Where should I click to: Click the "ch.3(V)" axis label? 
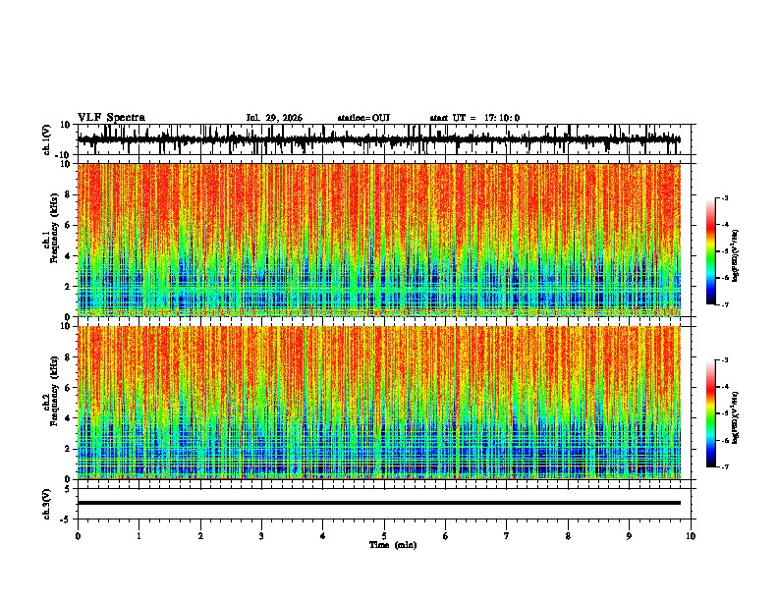(47, 505)
